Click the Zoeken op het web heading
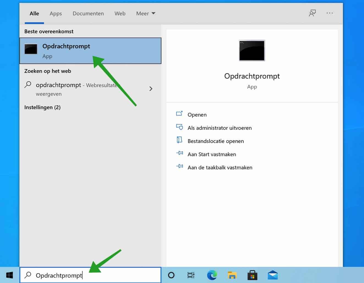The height and width of the screenshot is (283, 364). click(x=48, y=71)
